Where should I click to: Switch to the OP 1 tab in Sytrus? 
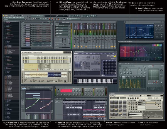point(79,54)
